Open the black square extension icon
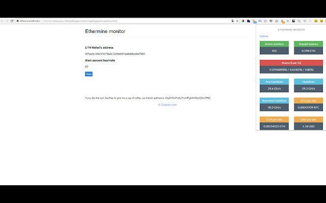The height and width of the screenshot is (203, 326). coord(293,21)
